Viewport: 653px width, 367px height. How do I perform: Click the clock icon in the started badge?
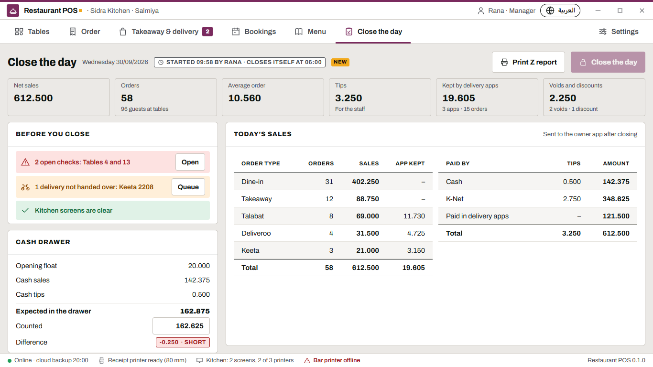(x=161, y=62)
